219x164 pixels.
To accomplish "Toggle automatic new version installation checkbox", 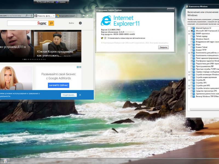I will point(105,38).
